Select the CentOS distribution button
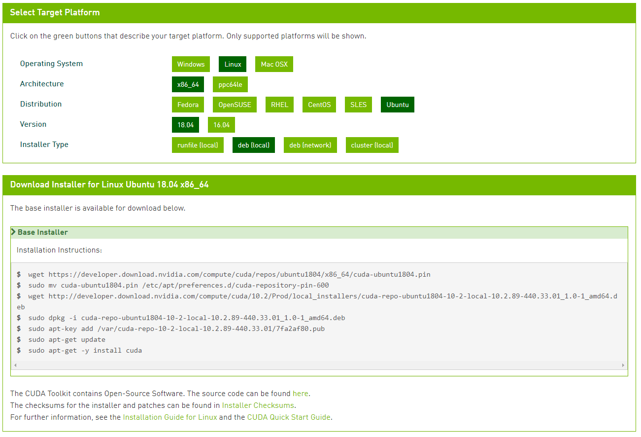Screen dimensions: 641x437 coord(319,105)
